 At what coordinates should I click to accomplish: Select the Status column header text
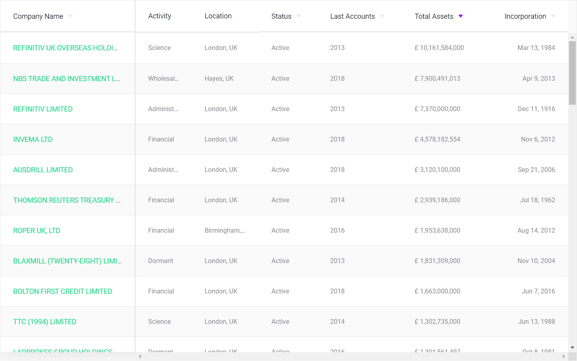tap(281, 16)
